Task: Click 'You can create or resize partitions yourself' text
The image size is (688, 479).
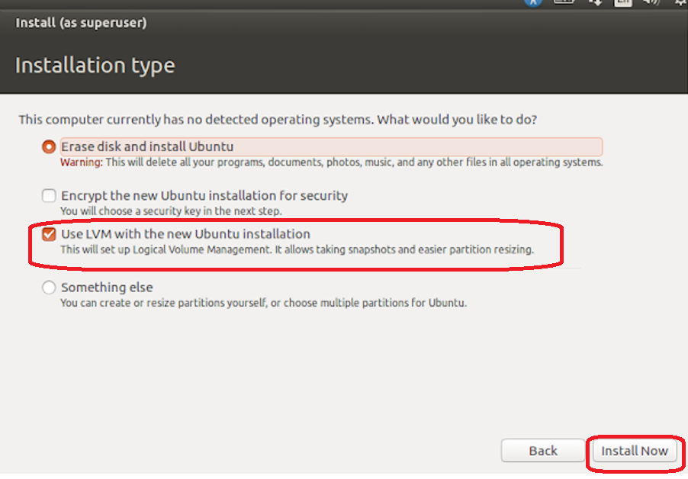Action: click(263, 303)
